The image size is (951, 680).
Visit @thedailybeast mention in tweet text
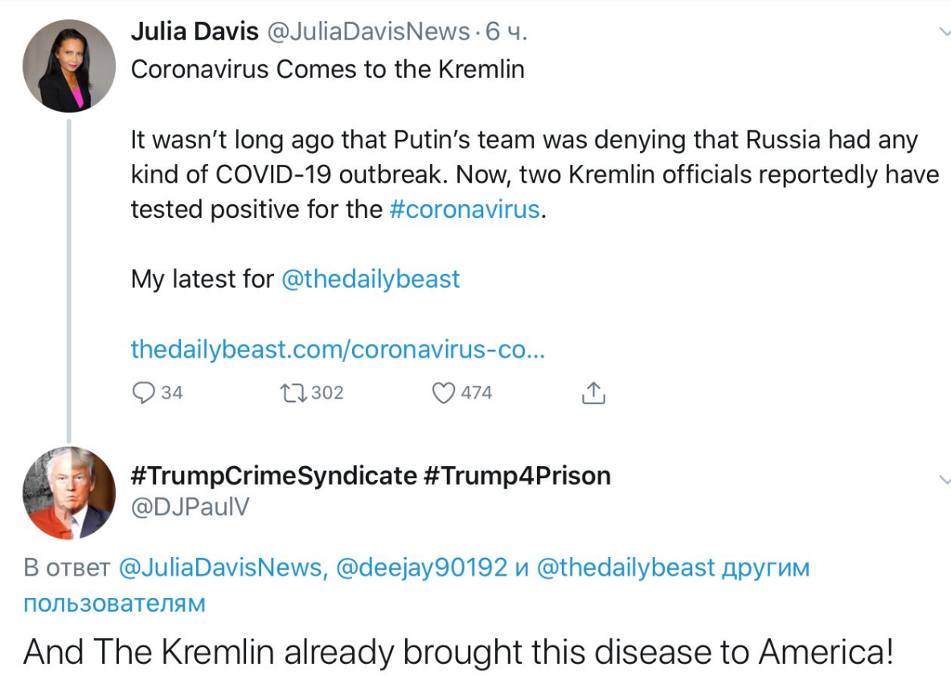coord(371,279)
